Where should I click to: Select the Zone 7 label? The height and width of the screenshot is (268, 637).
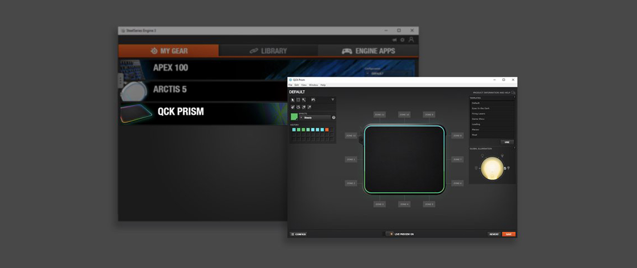click(457, 159)
